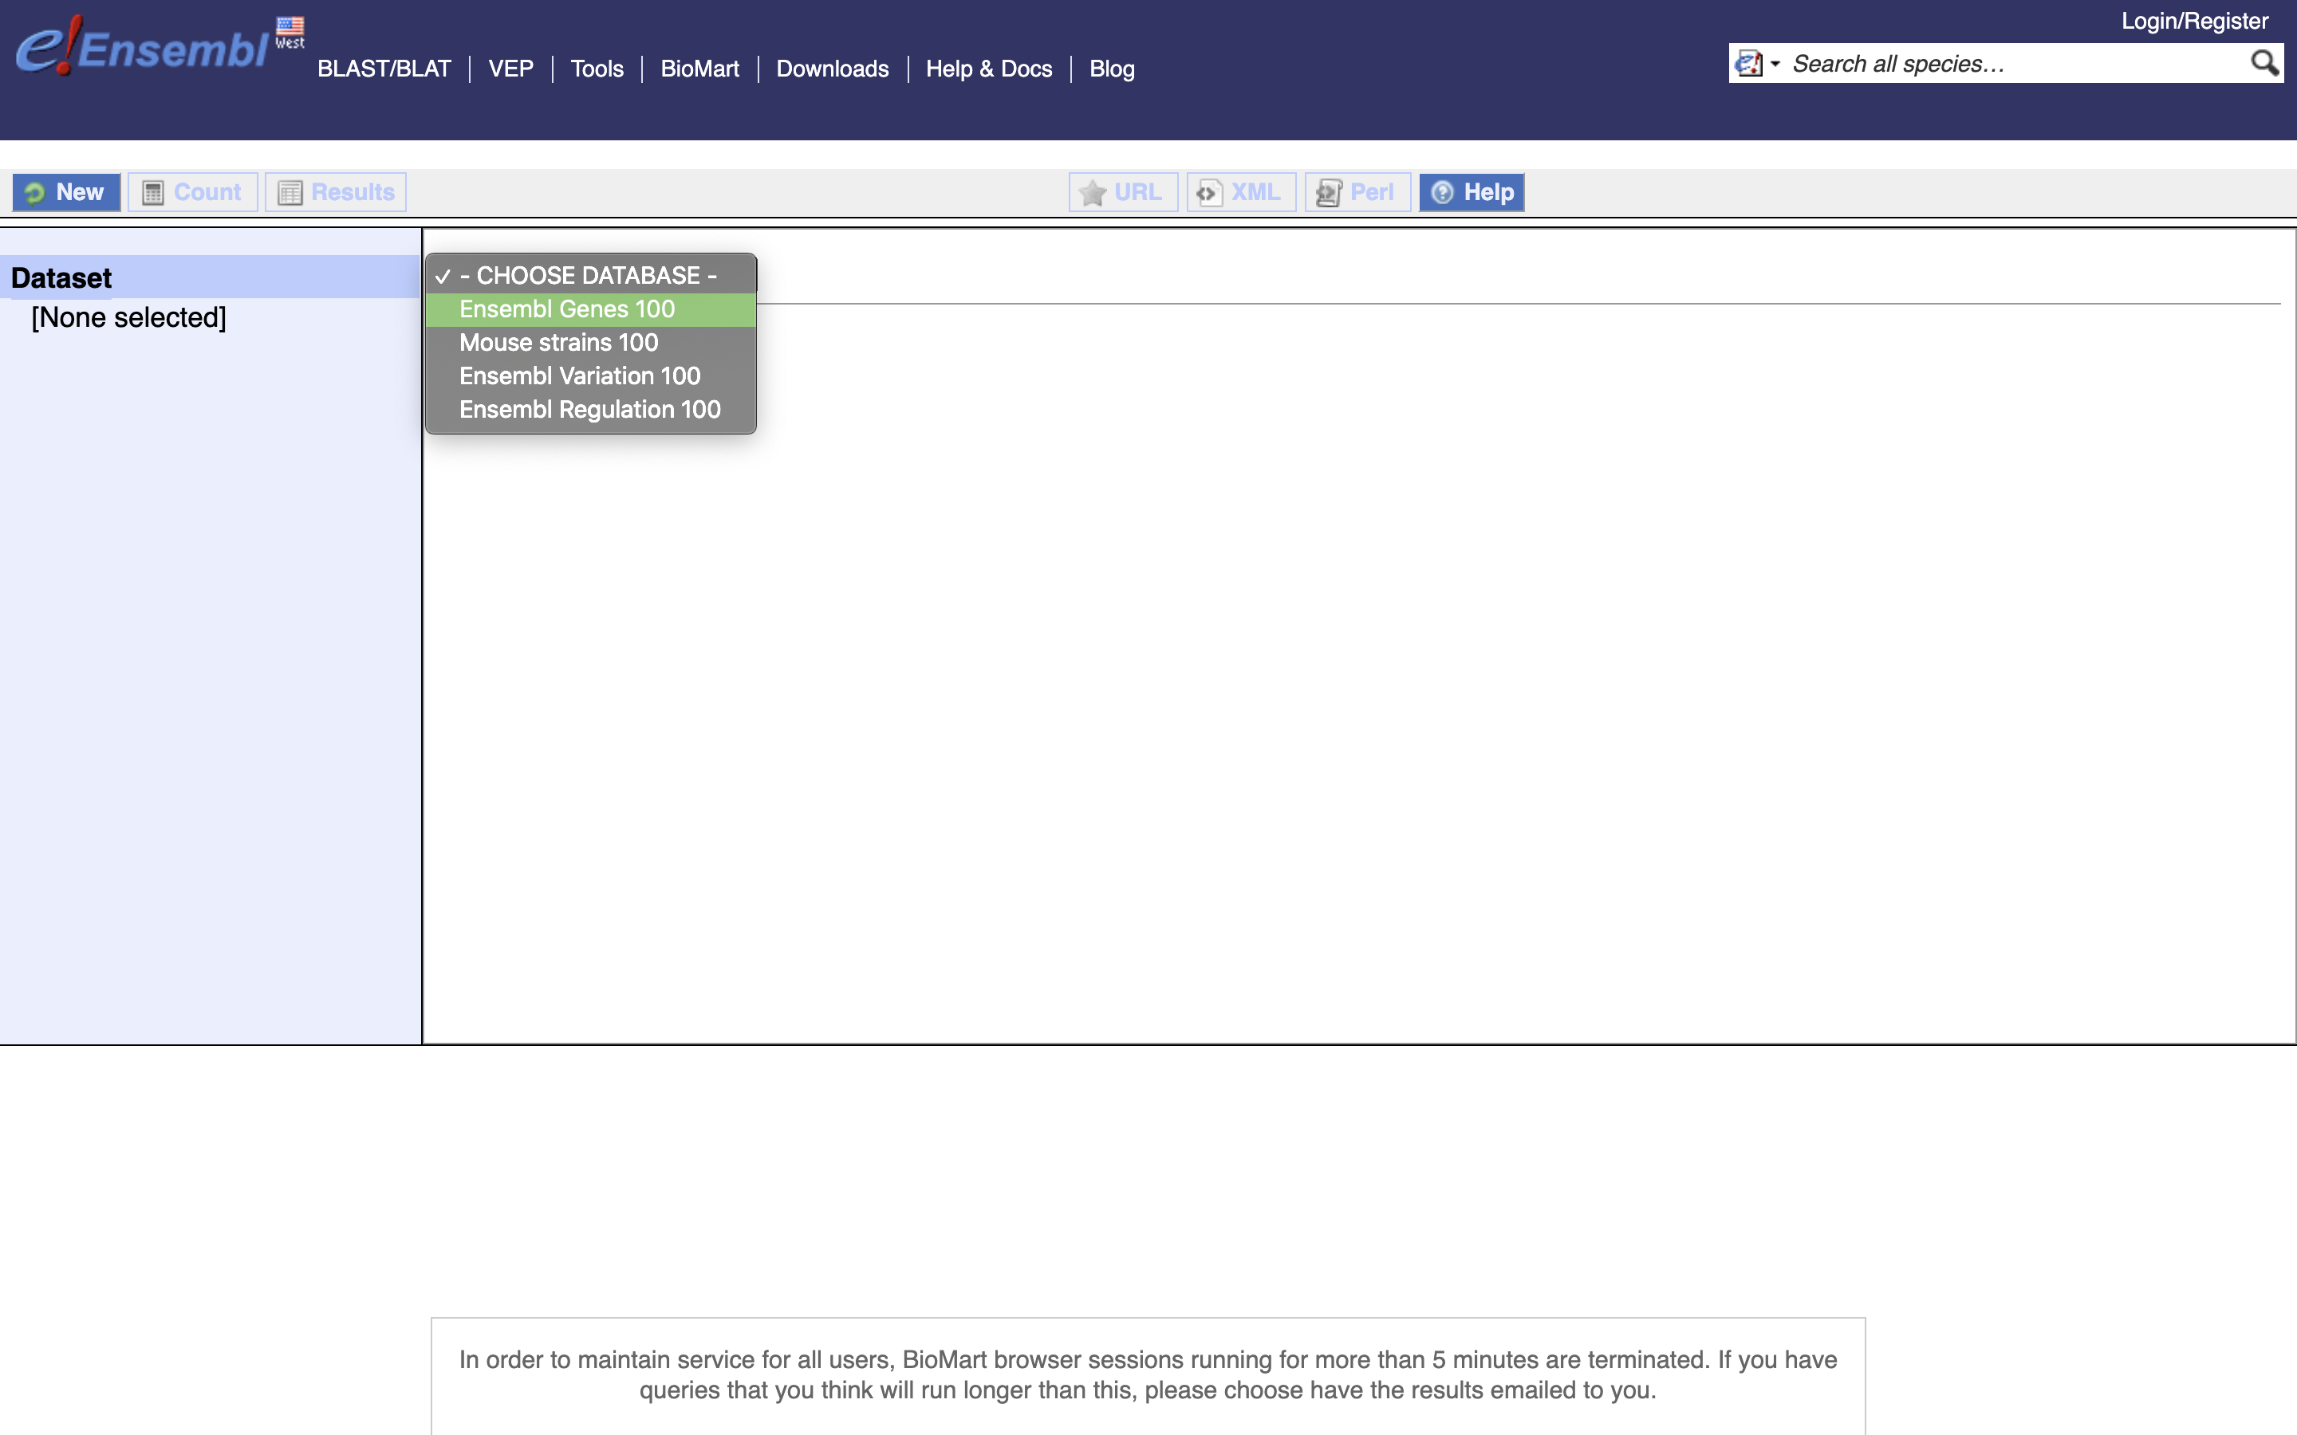The width and height of the screenshot is (2297, 1435).
Task: Start a new BioMart query with New
Action: pyautogui.click(x=66, y=193)
